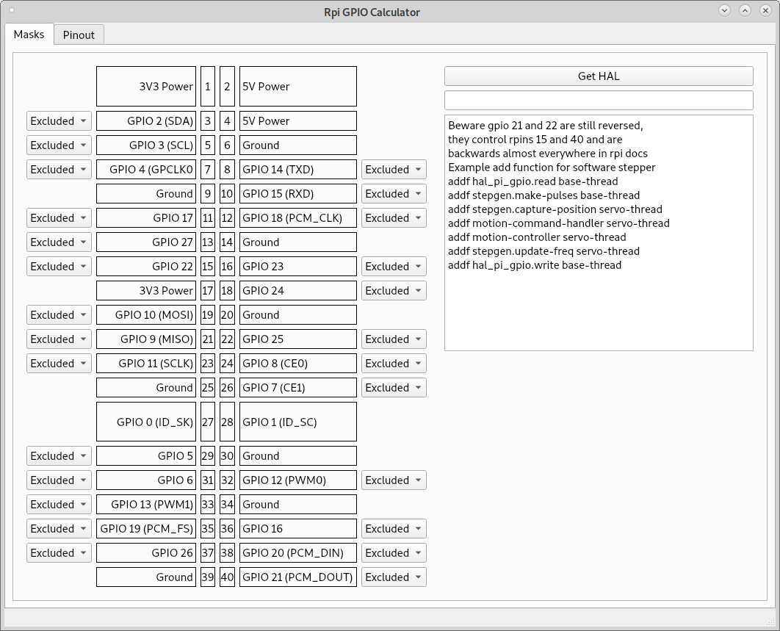This screenshot has height=631, width=780.
Task: Click the 'addf motion-controller servo-thread' line
Action: click(537, 237)
